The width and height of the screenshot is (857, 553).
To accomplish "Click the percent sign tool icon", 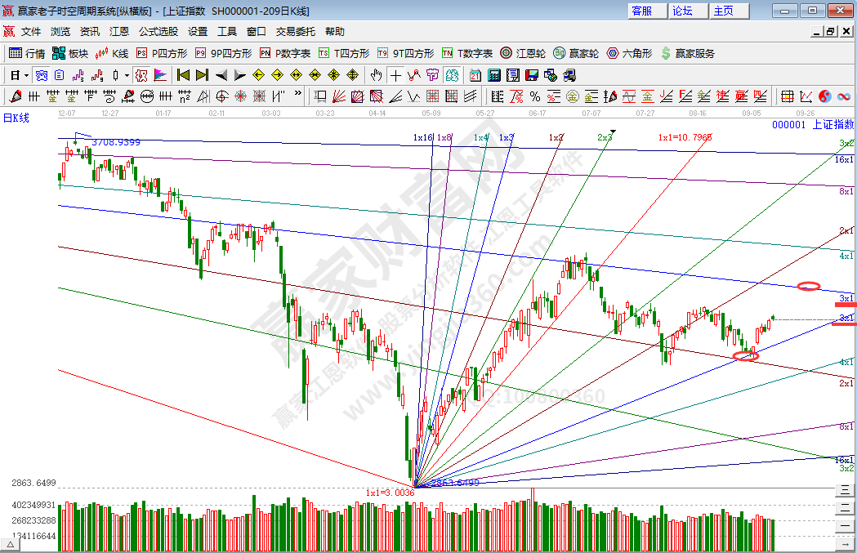I will point(536,96).
